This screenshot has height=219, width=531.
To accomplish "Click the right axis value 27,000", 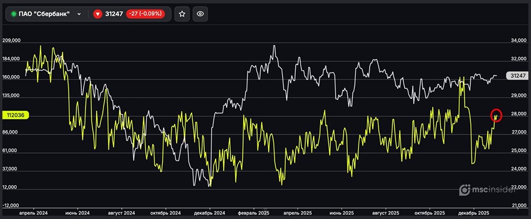I will click(518, 133).
